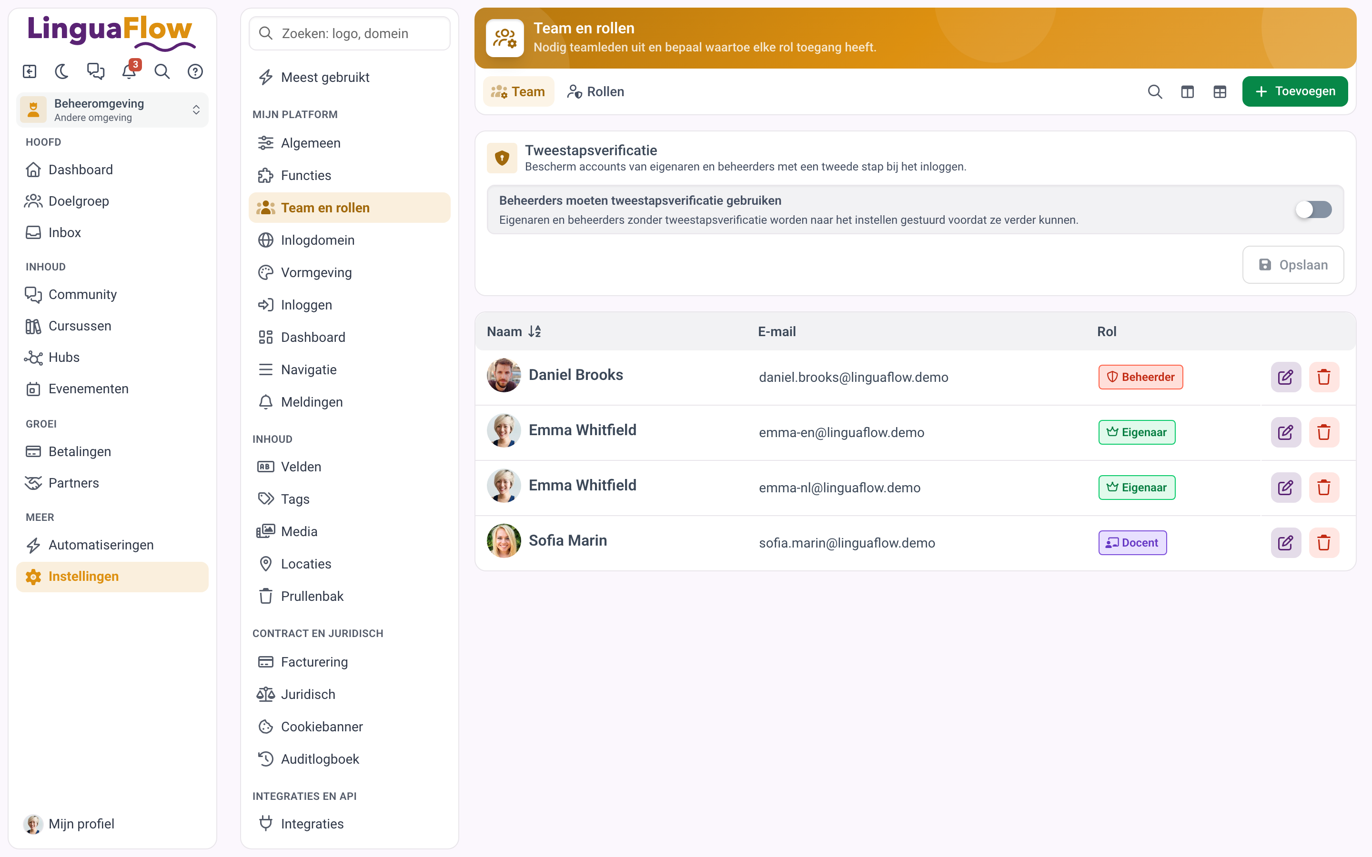Click the Docent role badge

(x=1132, y=543)
